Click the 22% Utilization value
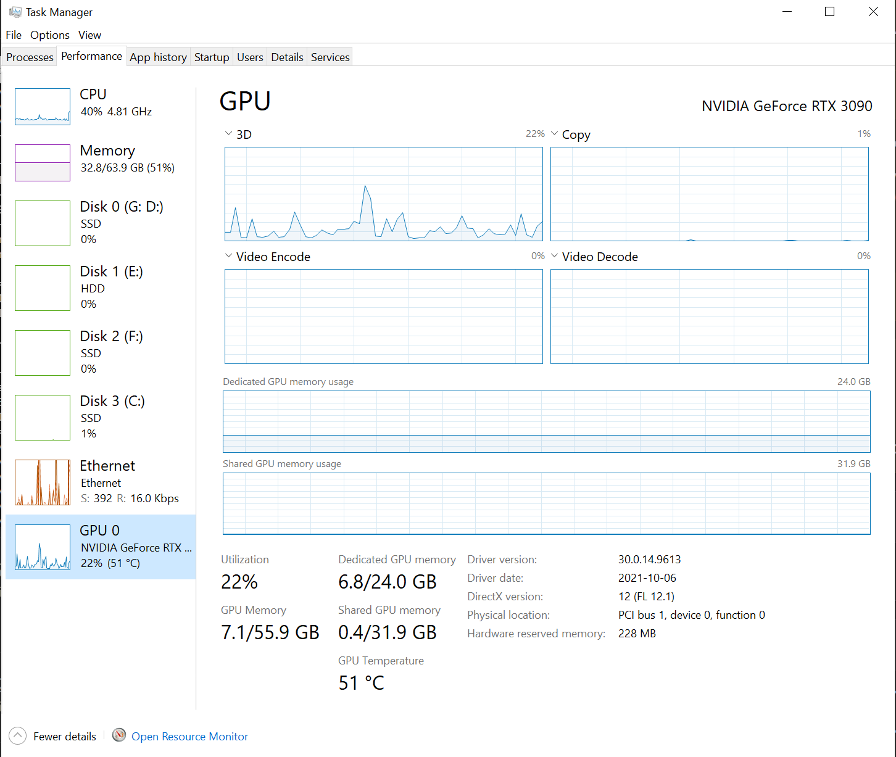This screenshot has height=757, width=896. tap(239, 582)
